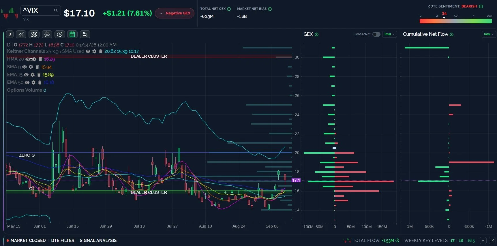Open the drawing tools ruler-pencil icon
Screen dimensions: 497x246
(34, 34)
